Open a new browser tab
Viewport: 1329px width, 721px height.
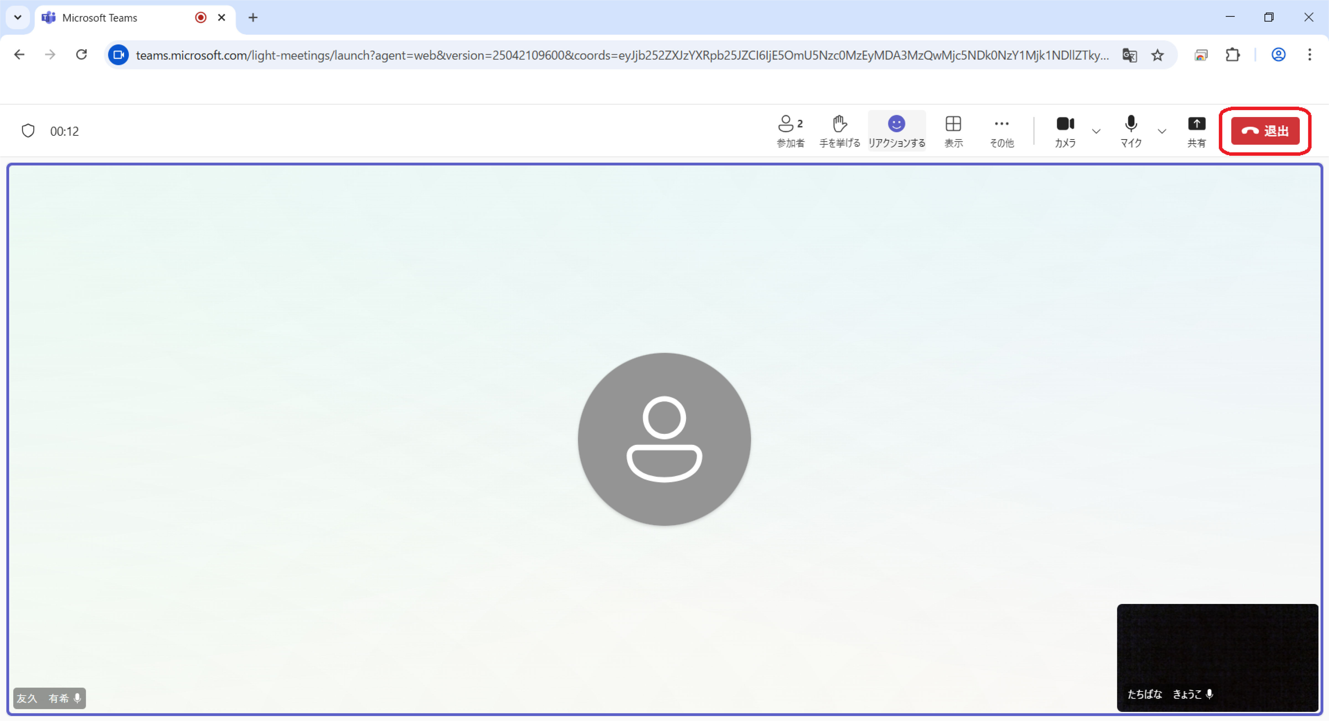pos(253,17)
